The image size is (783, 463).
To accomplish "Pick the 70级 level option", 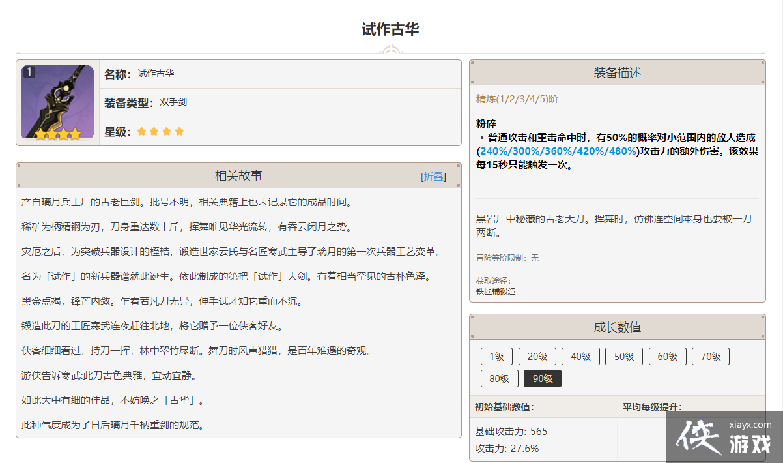I will click(x=710, y=357).
